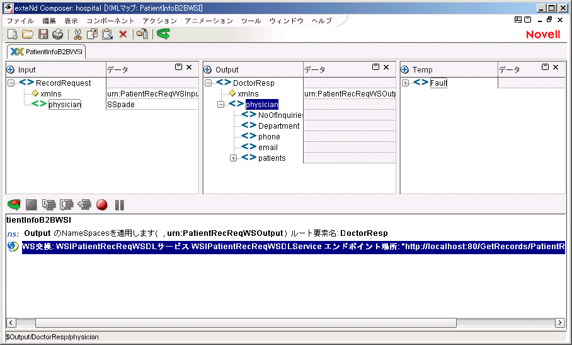572x345 pixels.
Task: Close the Output pane
Action: click(x=386, y=67)
